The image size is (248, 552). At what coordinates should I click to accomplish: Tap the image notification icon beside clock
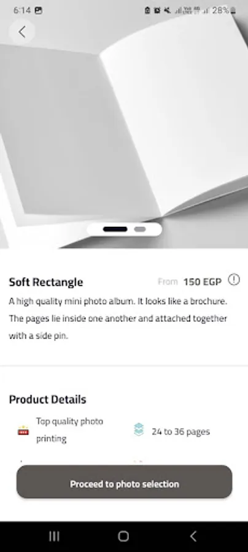[39, 10]
